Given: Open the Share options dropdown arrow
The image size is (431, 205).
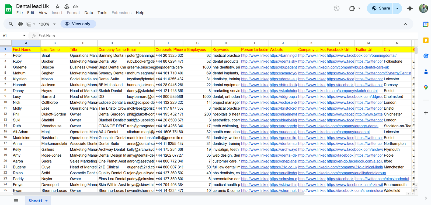Looking at the screenshot, I should click(397, 8).
